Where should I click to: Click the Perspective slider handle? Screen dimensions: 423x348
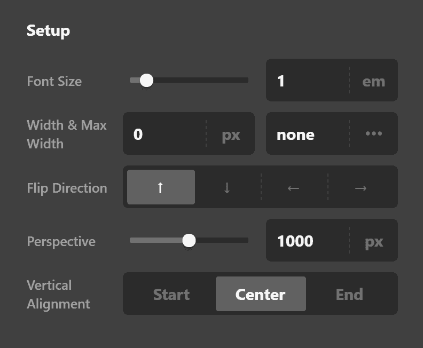tap(189, 240)
